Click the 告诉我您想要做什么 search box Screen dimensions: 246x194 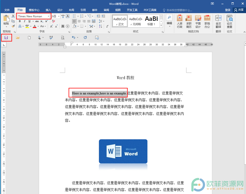coord(178,10)
